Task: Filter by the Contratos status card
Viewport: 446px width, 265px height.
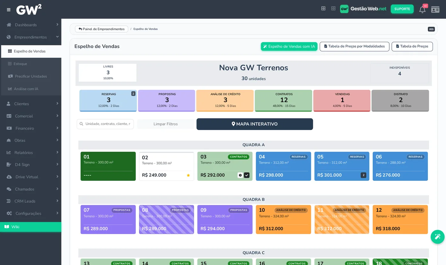Action: [284, 100]
